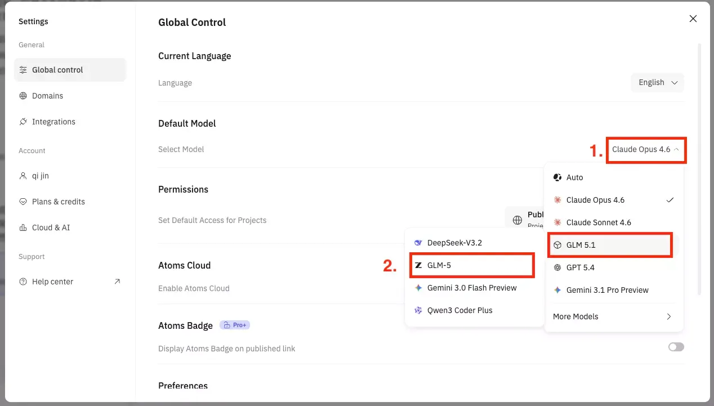Click the Domains globe icon
This screenshot has height=406, width=714.
pyautogui.click(x=23, y=96)
